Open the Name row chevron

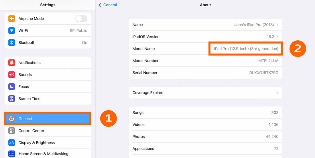[277, 25]
